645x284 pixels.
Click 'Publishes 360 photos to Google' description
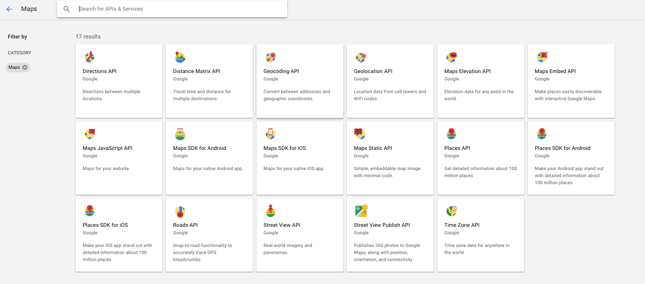pyautogui.click(x=387, y=253)
